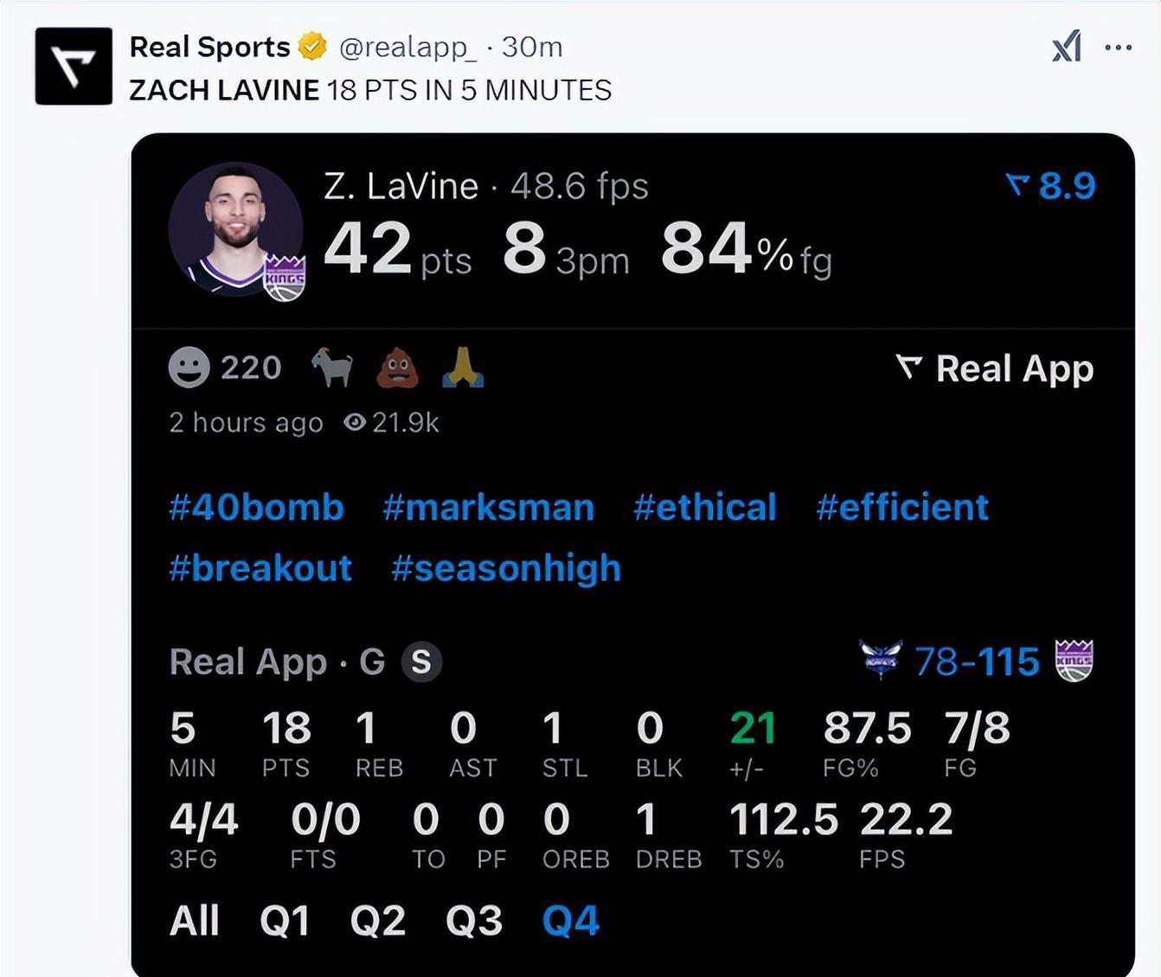The height and width of the screenshot is (977, 1161).
Task: Click the @realapp_ handle
Action: pyautogui.click(x=407, y=47)
